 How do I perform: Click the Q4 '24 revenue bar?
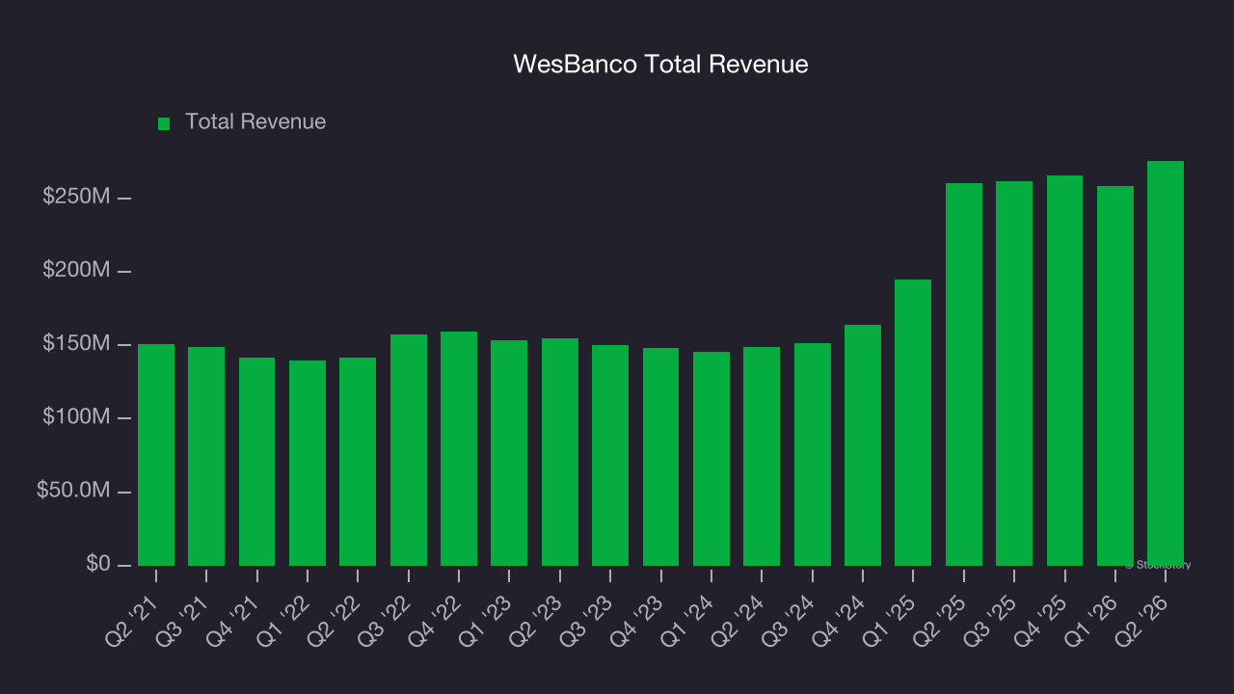863,445
